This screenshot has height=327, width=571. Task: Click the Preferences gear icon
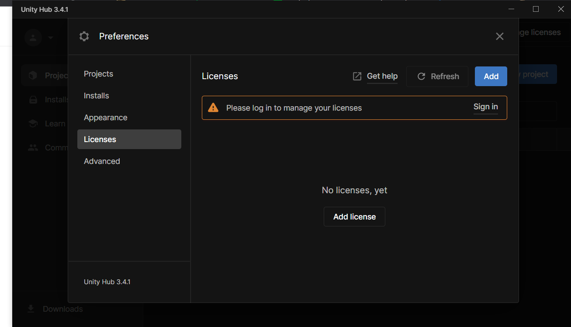(84, 36)
